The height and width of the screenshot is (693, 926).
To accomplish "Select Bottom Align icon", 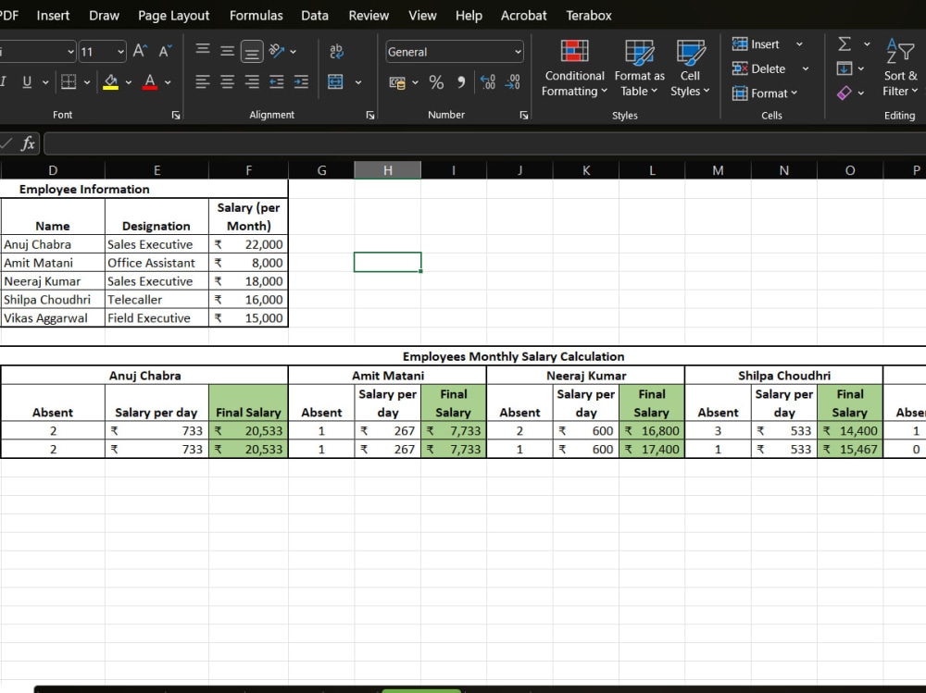I will click(x=252, y=52).
